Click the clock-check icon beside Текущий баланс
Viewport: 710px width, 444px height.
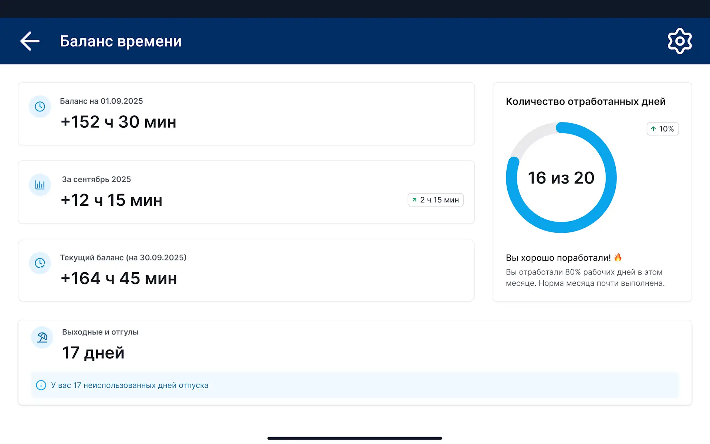40,263
